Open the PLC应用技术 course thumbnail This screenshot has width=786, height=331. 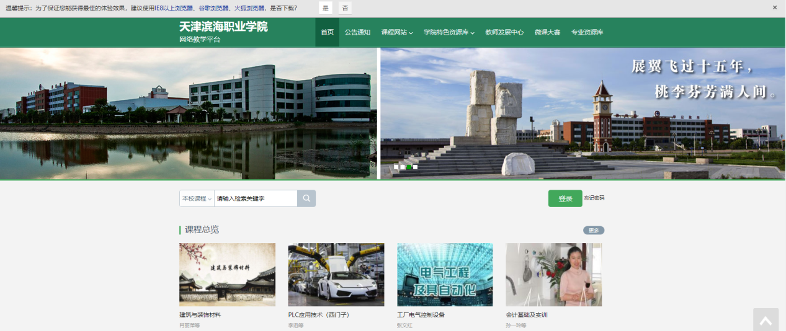pyautogui.click(x=336, y=275)
